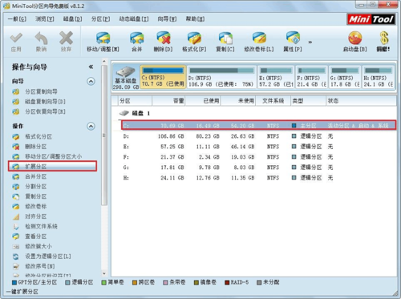Open the 向导 menu

point(167,19)
